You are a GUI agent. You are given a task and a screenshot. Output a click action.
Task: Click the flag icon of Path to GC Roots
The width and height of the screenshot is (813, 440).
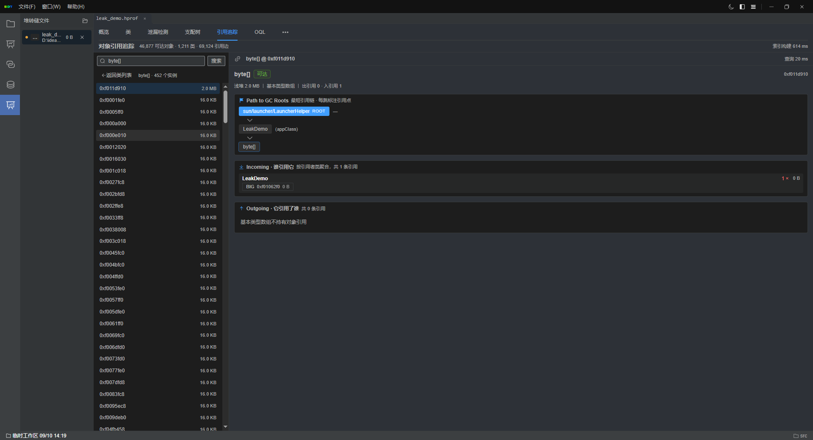pyautogui.click(x=241, y=100)
